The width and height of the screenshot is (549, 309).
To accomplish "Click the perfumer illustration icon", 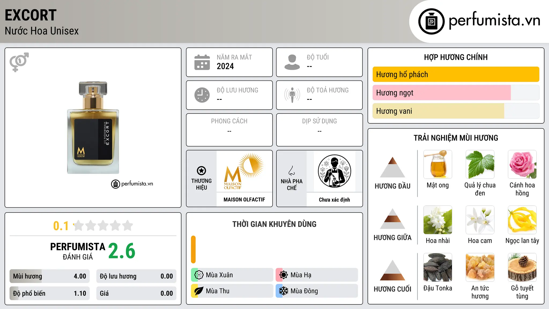I will (334, 171).
